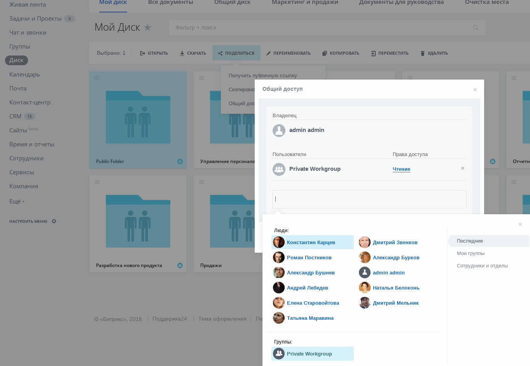Choose Private Workgroup under Группы
530x366 pixels.
click(313, 354)
